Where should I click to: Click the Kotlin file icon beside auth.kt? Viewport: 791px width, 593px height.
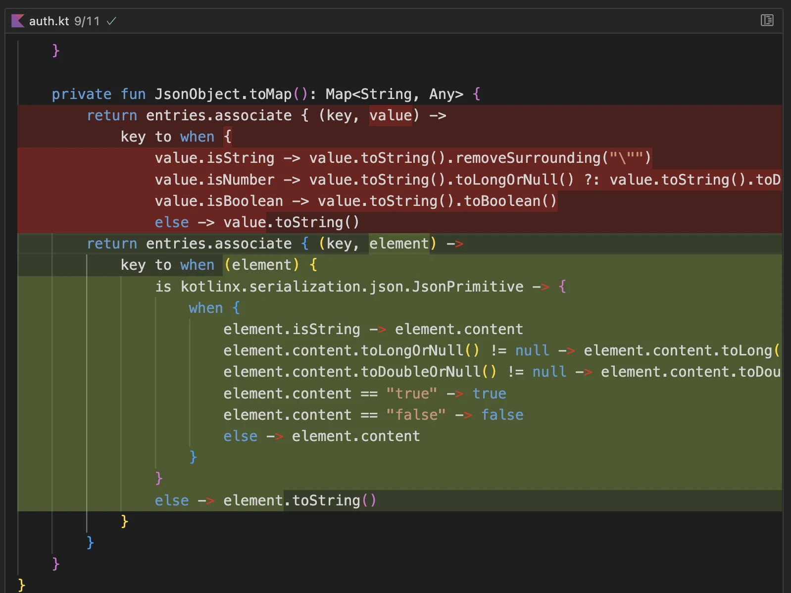(18, 21)
